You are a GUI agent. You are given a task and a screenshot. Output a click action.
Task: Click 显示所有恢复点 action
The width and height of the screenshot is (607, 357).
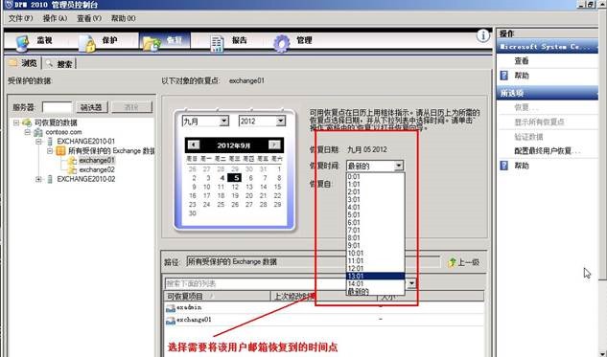click(539, 123)
